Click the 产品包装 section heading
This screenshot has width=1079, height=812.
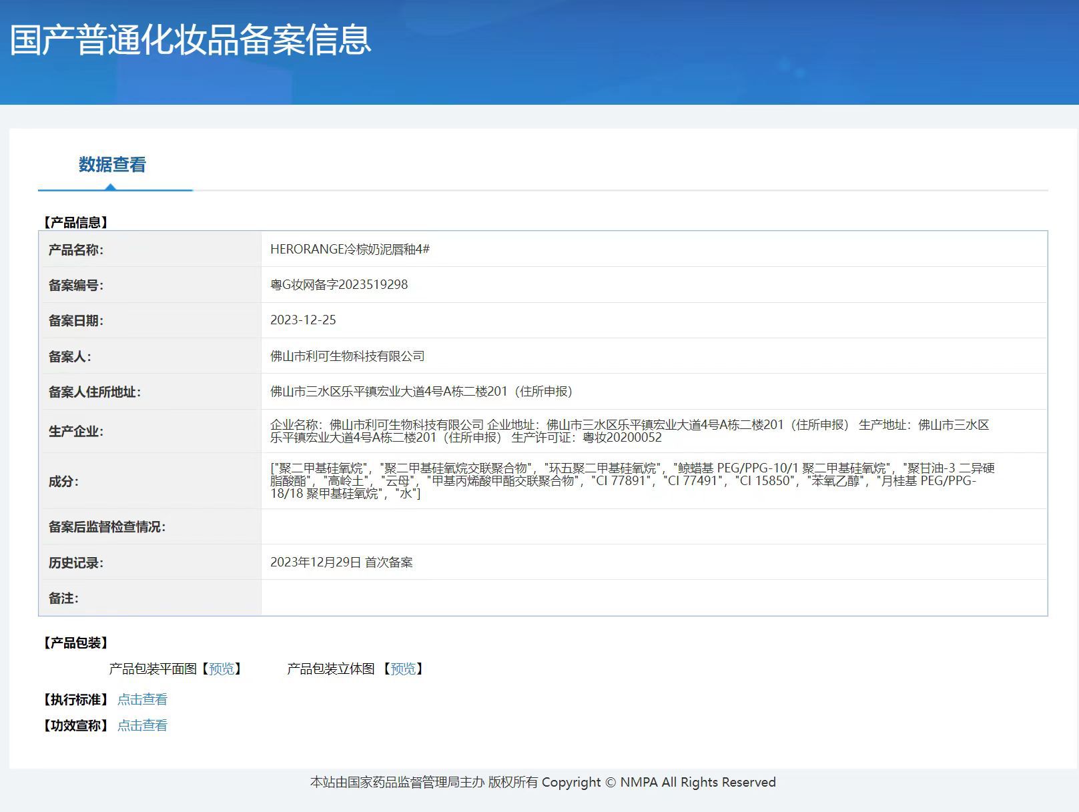click(x=76, y=643)
